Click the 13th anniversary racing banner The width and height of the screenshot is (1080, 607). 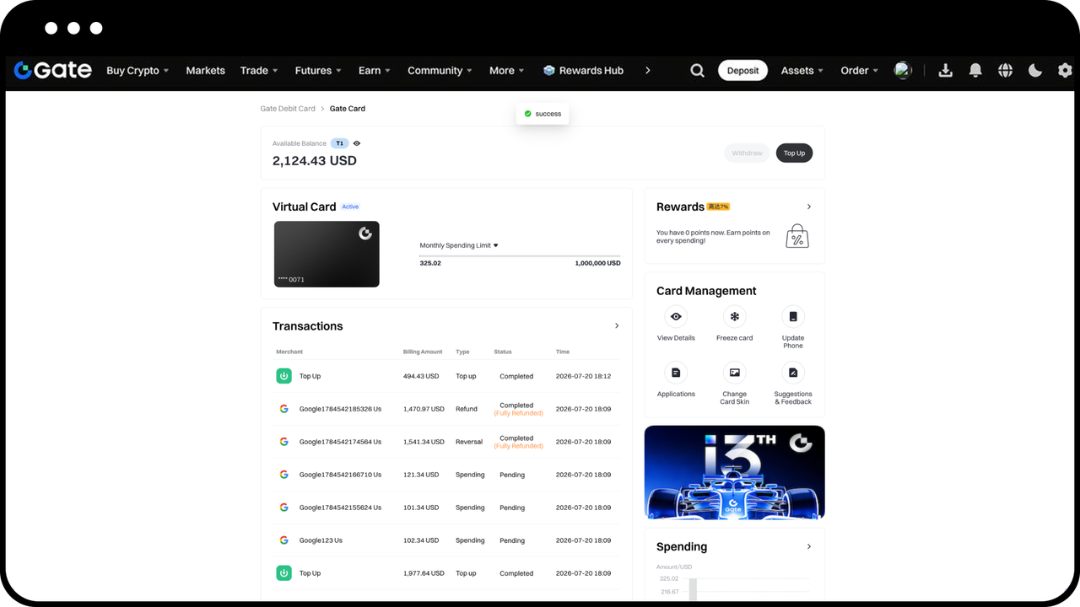[x=734, y=472]
